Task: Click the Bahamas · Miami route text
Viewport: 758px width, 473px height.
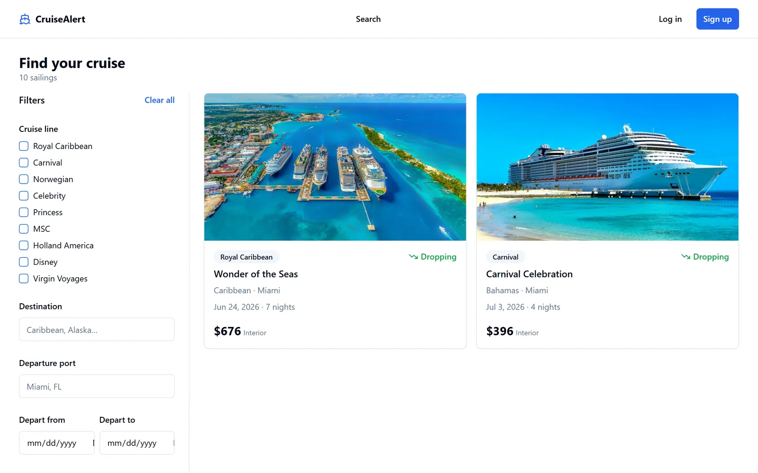Action: [517, 290]
